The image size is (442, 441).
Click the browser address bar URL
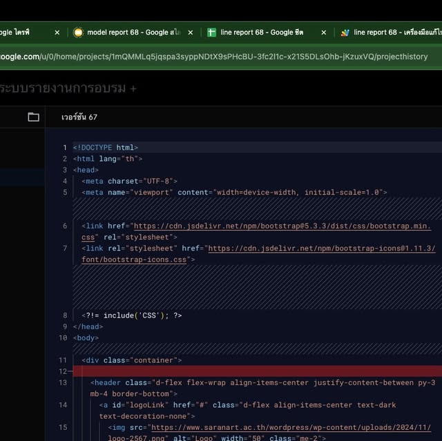tap(213, 57)
